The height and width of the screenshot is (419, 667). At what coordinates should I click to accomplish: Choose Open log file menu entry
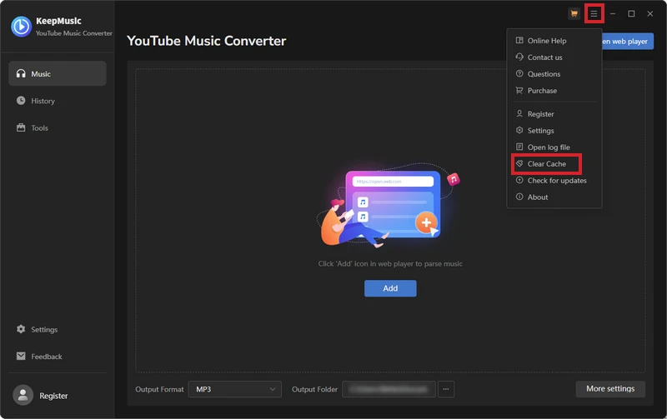click(x=554, y=147)
